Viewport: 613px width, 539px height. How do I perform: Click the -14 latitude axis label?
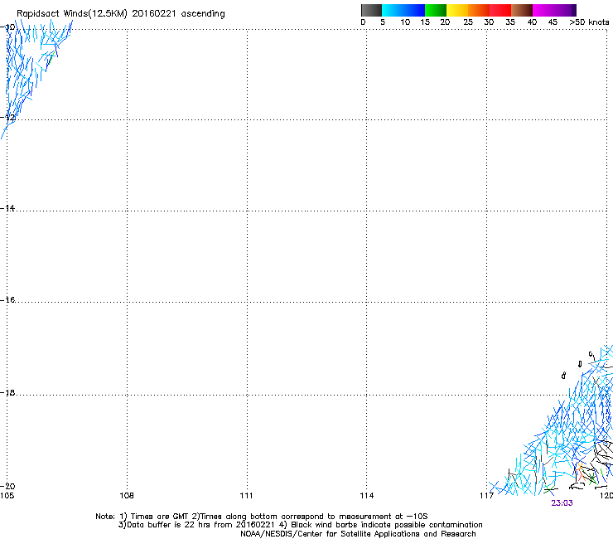click(x=7, y=208)
